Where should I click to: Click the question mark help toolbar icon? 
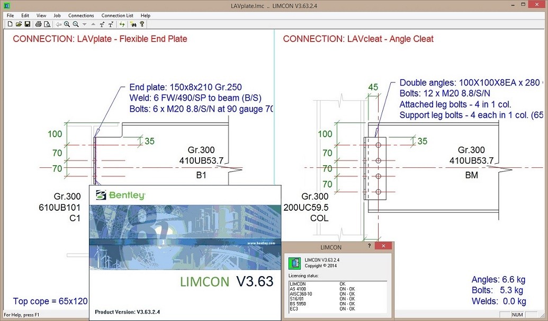(x=142, y=24)
